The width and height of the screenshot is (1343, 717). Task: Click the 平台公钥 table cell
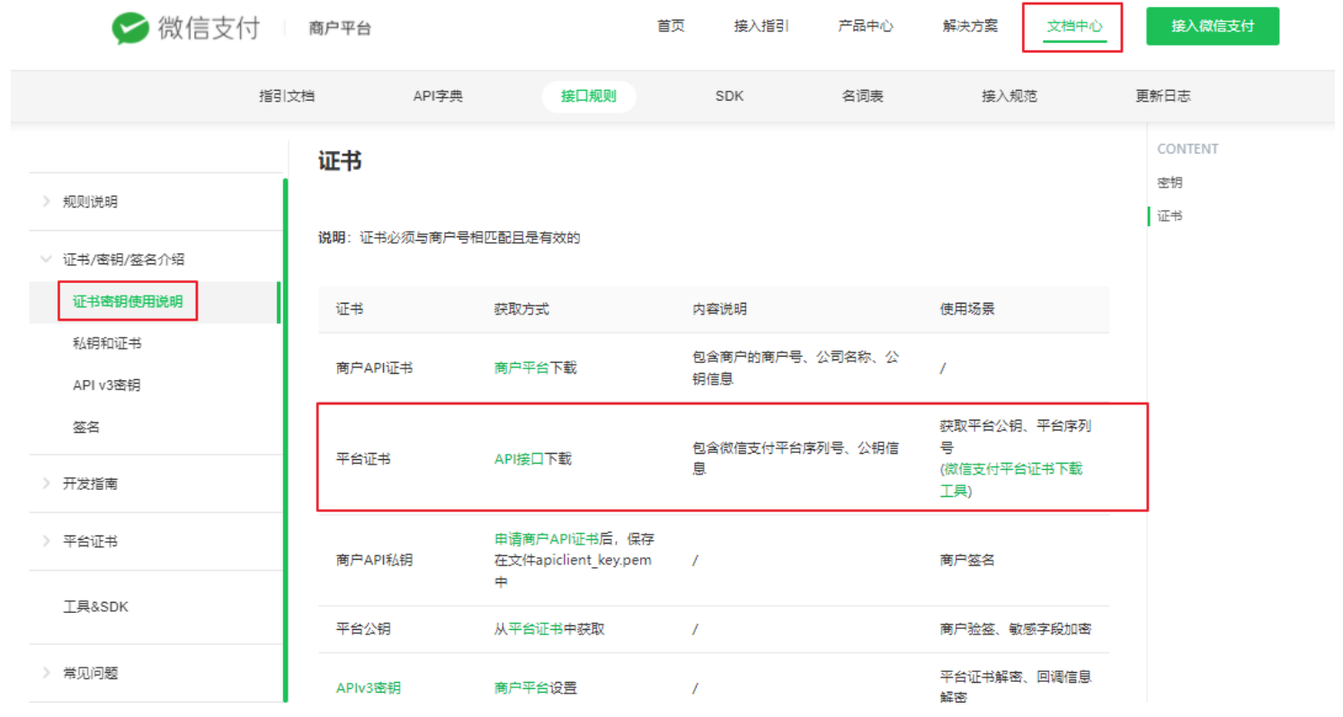(x=361, y=629)
